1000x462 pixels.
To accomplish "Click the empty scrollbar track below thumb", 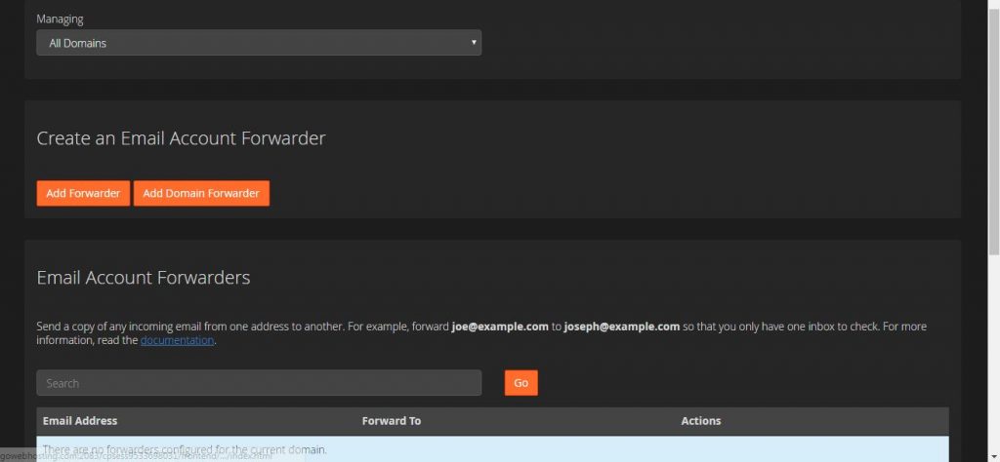I will pyautogui.click(x=993, y=350).
